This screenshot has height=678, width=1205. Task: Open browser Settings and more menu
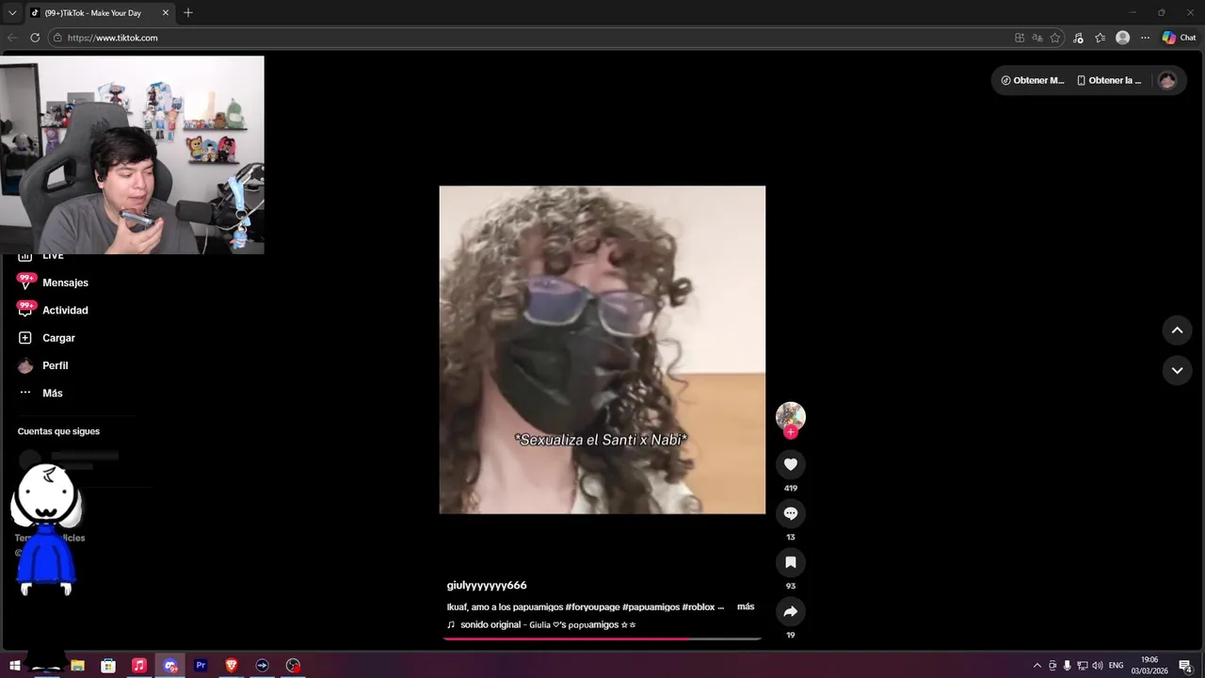pos(1145,38)
